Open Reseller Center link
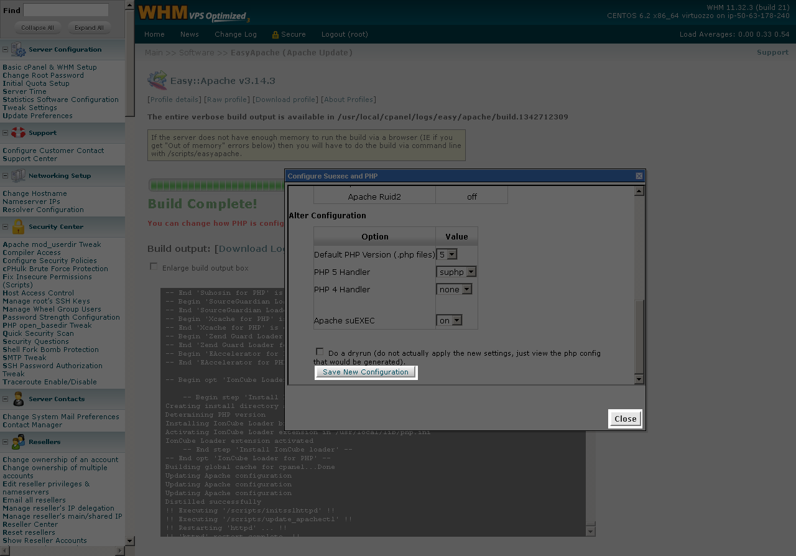This screenshot has height=556, width=796. tap(30, 524)
